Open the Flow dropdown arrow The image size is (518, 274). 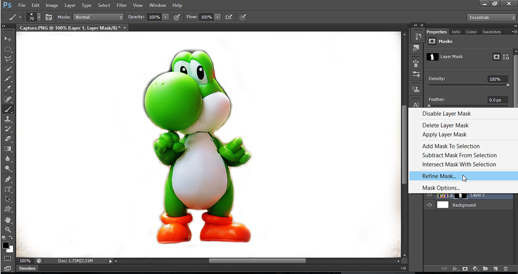click(218, 17)
